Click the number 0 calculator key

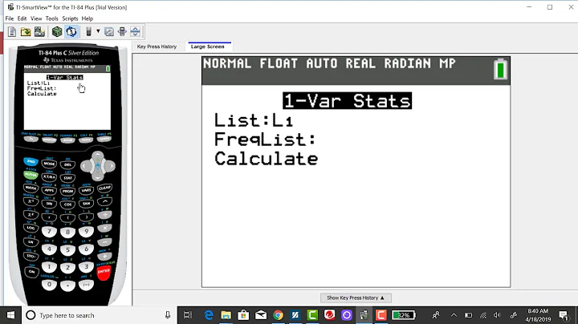click(49, 285)
